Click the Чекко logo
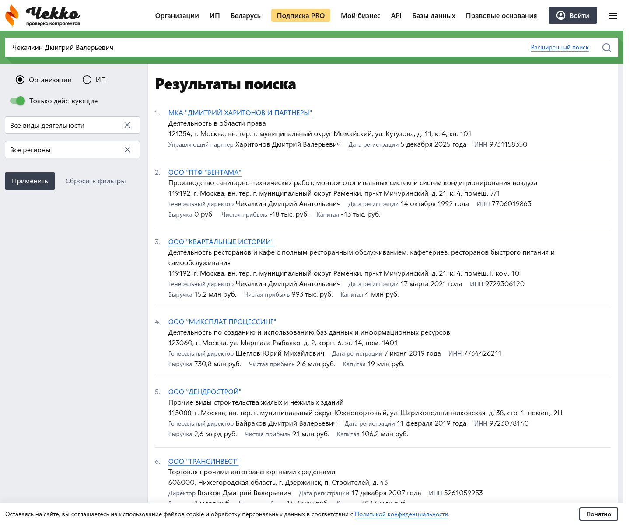The width and height of the screenshot is (630, 525). click(42, 16)
